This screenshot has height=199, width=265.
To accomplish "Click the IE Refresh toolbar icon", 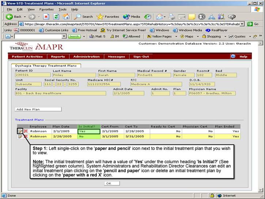I will click(56, 16).
